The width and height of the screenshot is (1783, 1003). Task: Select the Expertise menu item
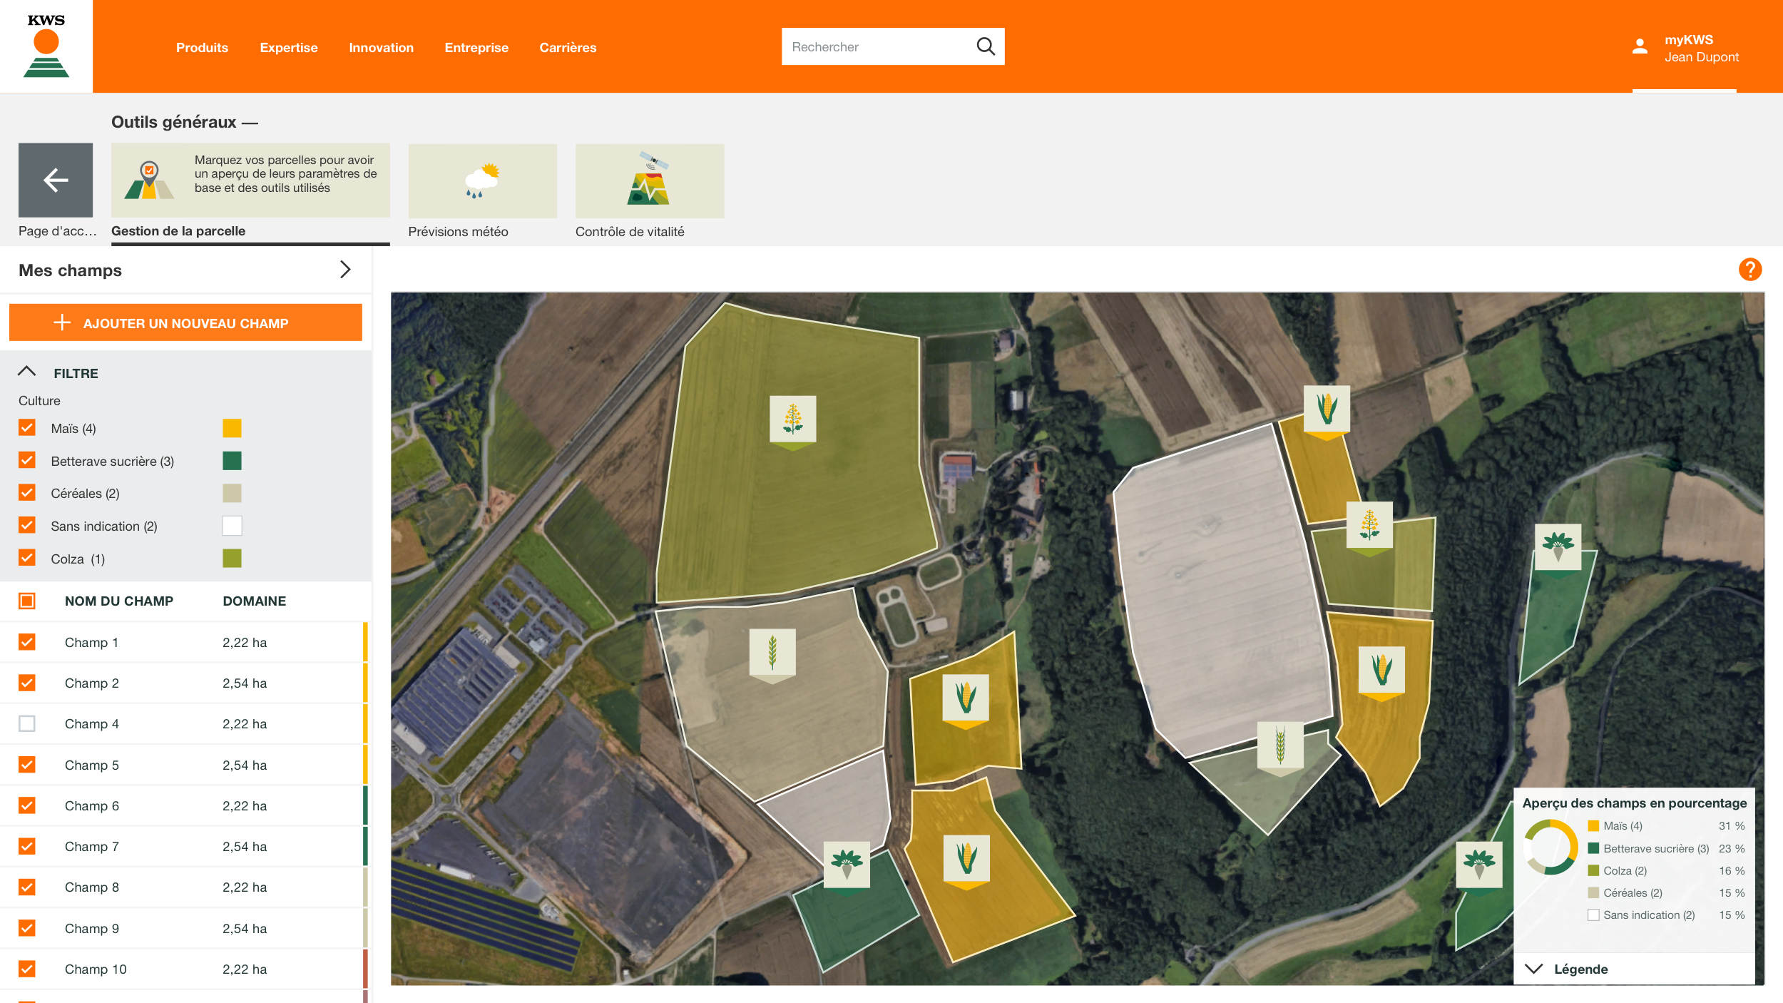click(x=289, y=46)
